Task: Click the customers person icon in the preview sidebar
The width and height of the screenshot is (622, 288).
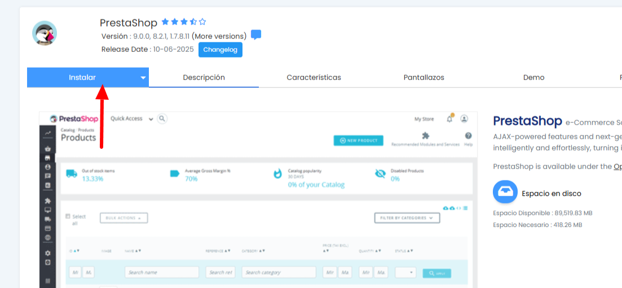Action: [48, 167]
